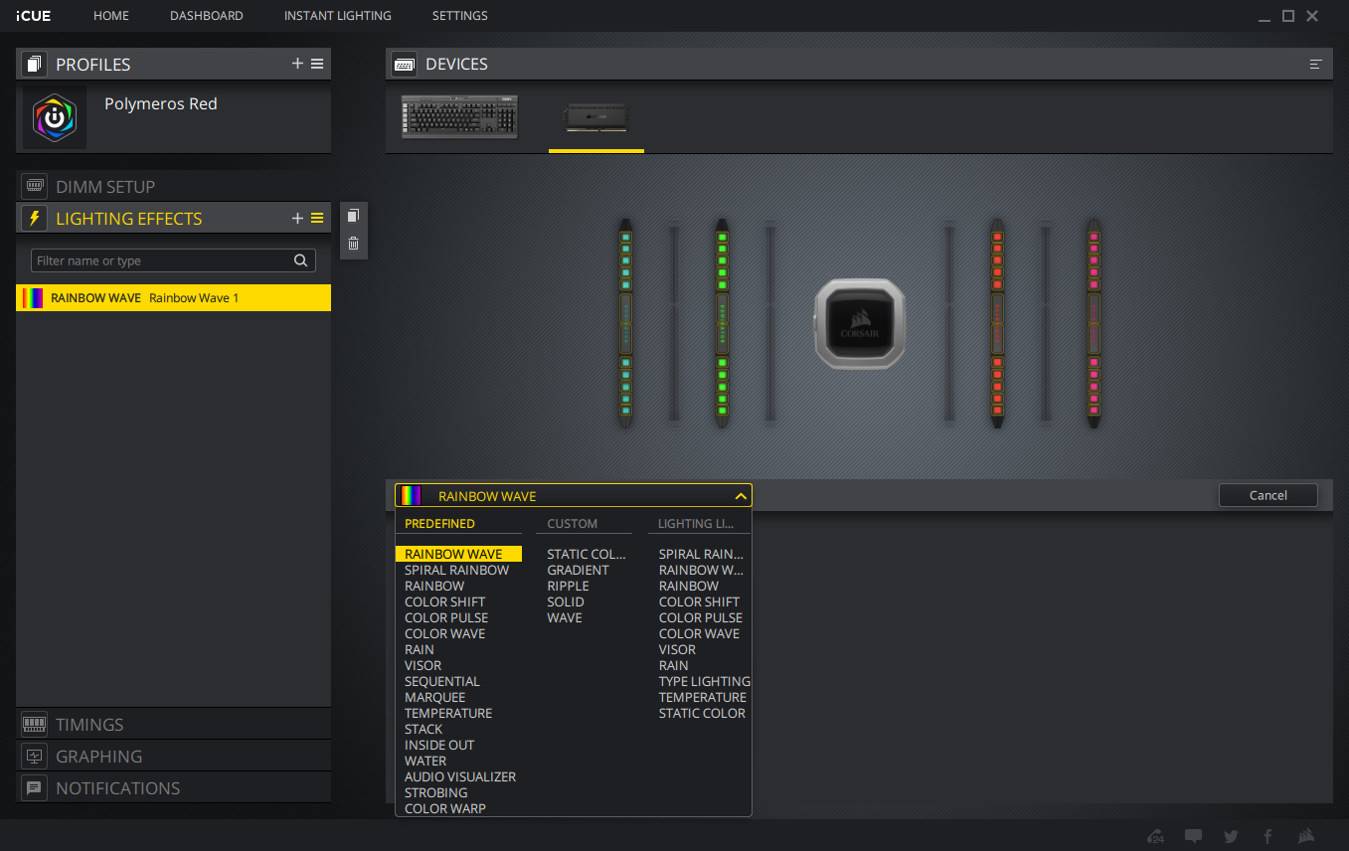Click the Facebook icon in the footer
1349x851 pixels.
(1267, 836)
